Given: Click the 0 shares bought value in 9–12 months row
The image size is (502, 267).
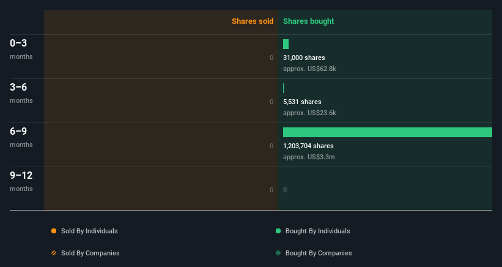Looking at the screenshot, I should point(285,190).
